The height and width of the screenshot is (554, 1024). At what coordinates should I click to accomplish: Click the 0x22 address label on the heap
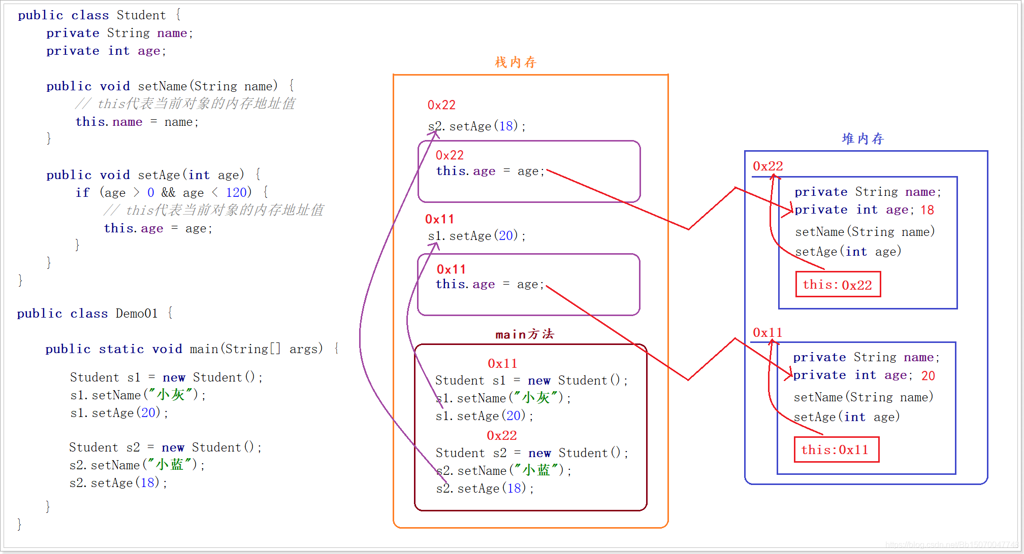tap(768, 166)
